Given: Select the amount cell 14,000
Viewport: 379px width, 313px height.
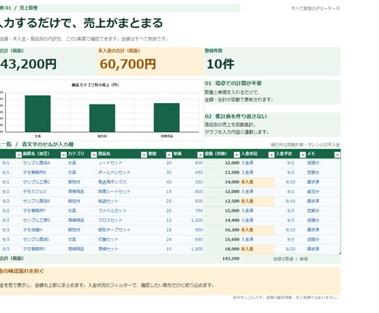Looking at the screenshot, I should click(x=232, y=182).
